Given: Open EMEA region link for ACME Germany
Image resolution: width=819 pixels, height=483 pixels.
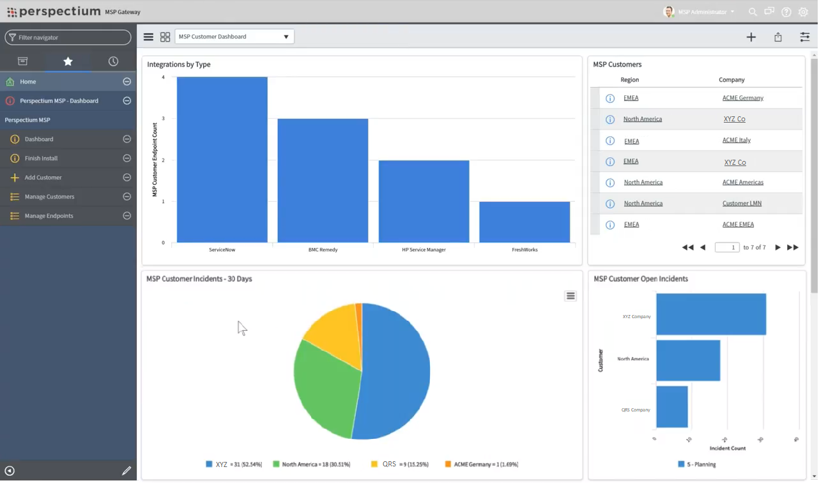Looking at the screenshot, I should [631, 98].
